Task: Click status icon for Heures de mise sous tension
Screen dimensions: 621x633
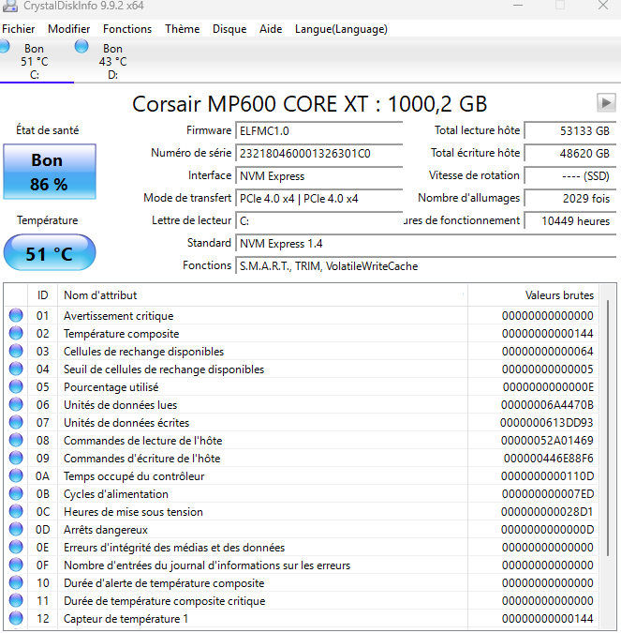Action: pos(16,511)
